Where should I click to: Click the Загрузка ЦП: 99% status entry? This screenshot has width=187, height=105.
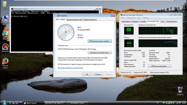tap(140, 72)
